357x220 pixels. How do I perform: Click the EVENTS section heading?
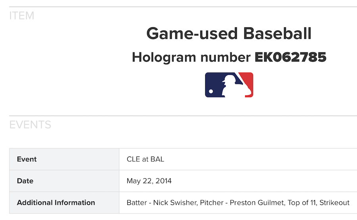coord(30,125)
